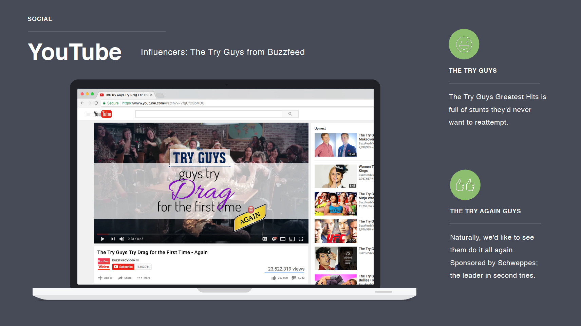Cast video to TV

tap(292, 239)
